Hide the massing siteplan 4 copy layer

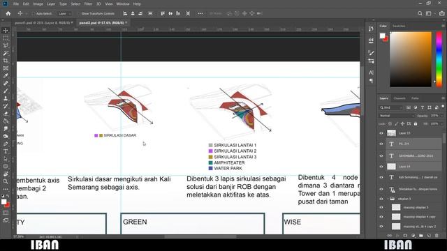[381, 217]
